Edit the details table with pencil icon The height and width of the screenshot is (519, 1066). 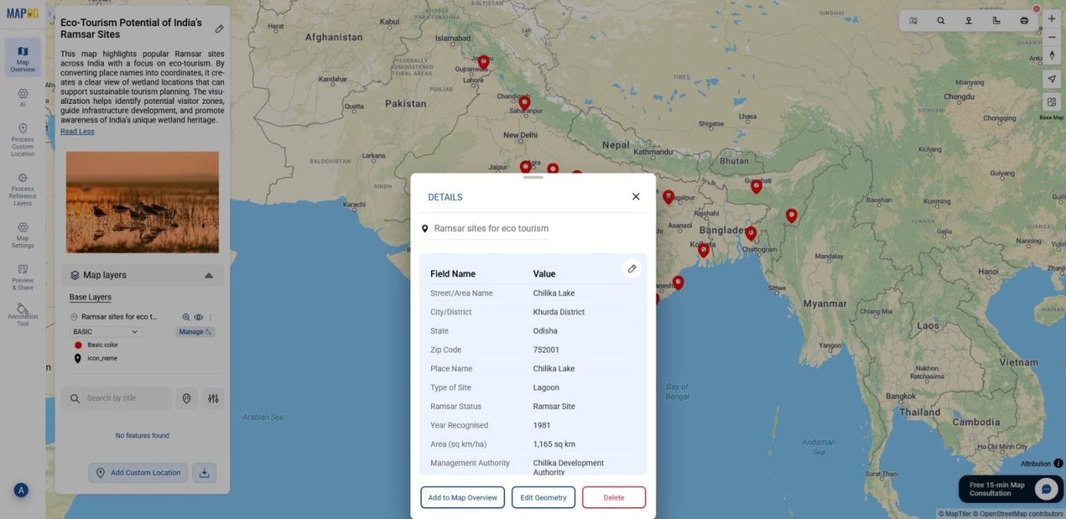pyautogui.click(x=632, y=269)
